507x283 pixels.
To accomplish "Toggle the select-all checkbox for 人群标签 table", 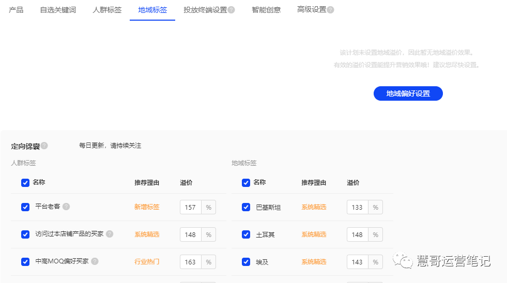I will point(25,183).
